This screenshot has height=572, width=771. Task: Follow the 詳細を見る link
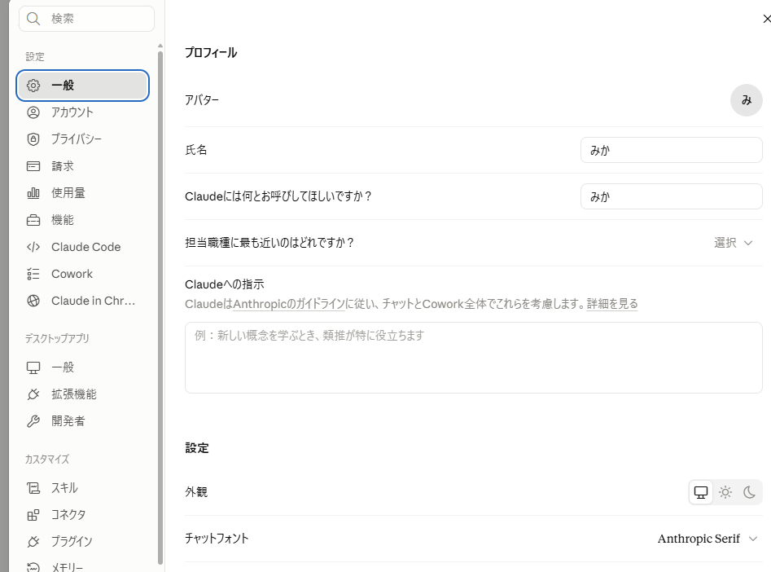[x=612, y=304]
